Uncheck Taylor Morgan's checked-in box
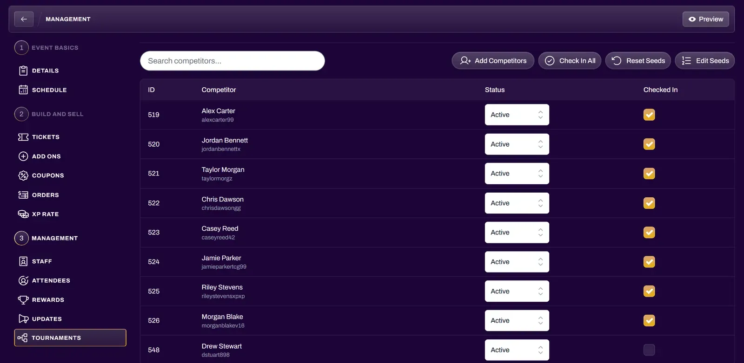 click(649, 174)
